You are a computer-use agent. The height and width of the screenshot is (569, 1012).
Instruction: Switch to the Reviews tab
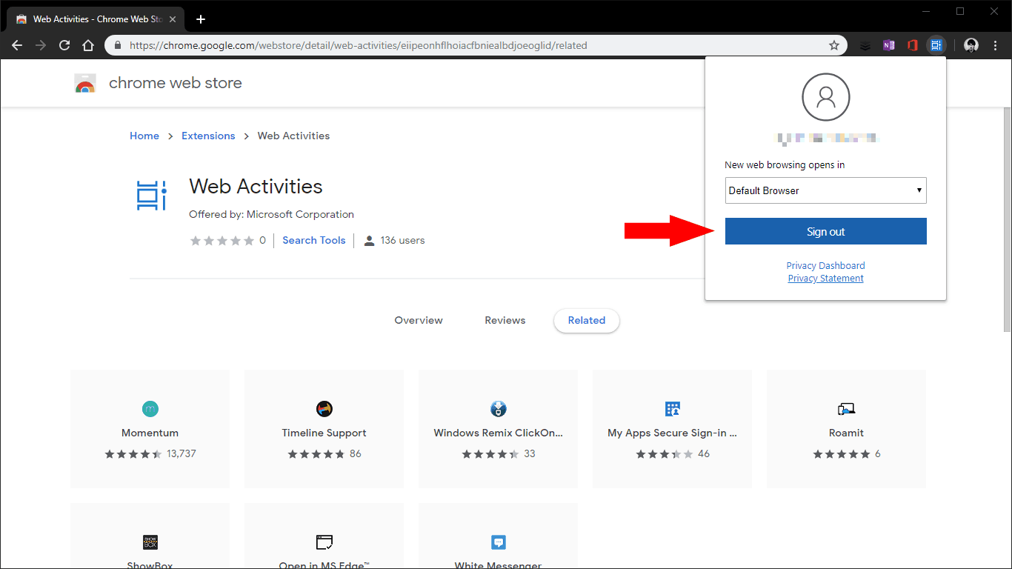tap(505, 320)
